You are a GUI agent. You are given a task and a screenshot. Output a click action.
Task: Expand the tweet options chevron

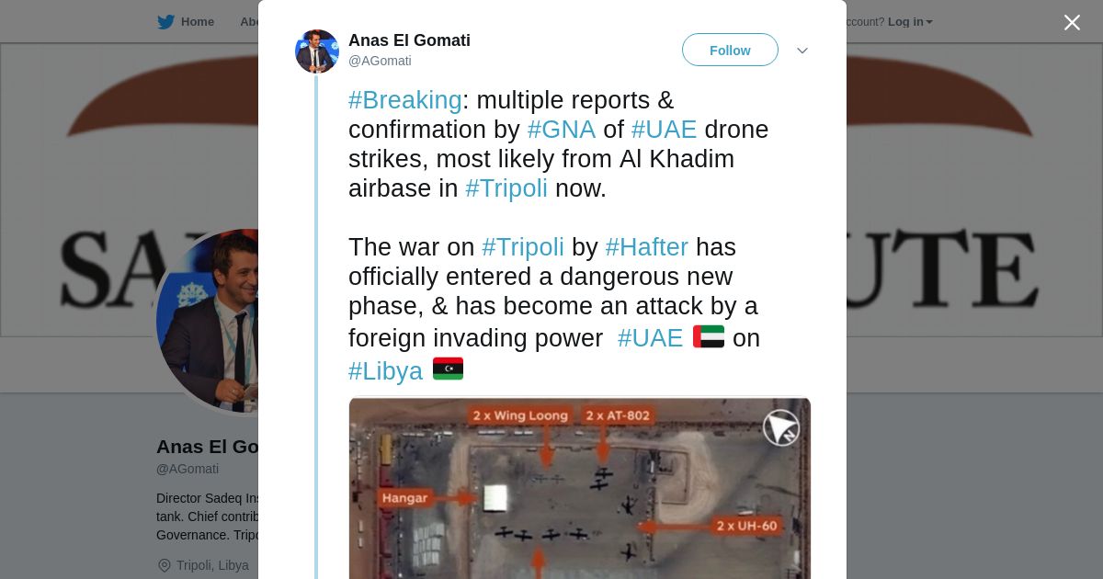point(802,51)
